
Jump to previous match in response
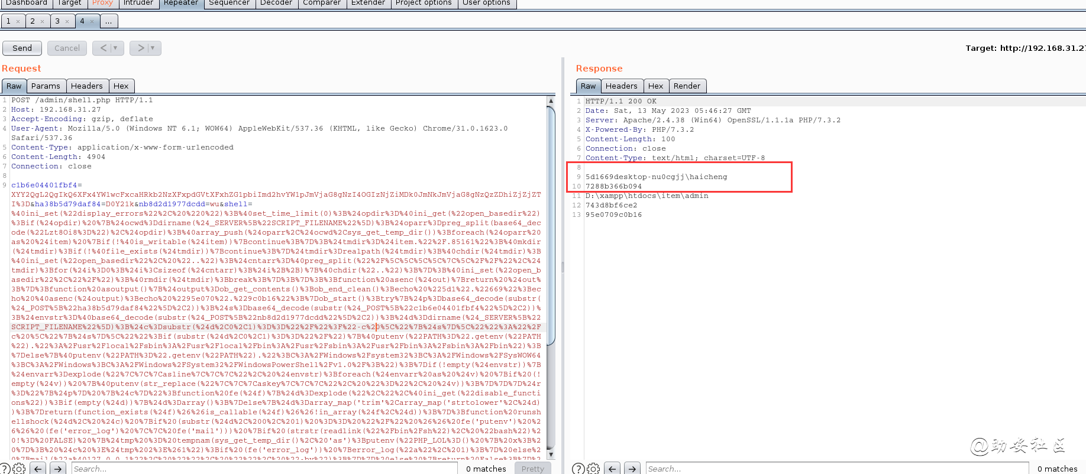click(613, 469)
